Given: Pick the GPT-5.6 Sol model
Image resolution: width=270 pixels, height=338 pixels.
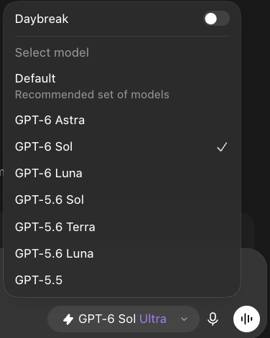Looking at the screenshot, I should [x=122, y=199].
